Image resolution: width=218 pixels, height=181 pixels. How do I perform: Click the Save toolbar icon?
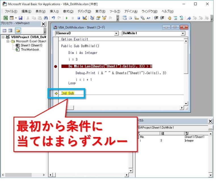(20, 18)
